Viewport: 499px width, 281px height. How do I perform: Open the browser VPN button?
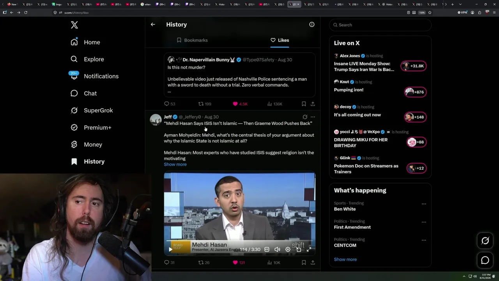point(462,12)
